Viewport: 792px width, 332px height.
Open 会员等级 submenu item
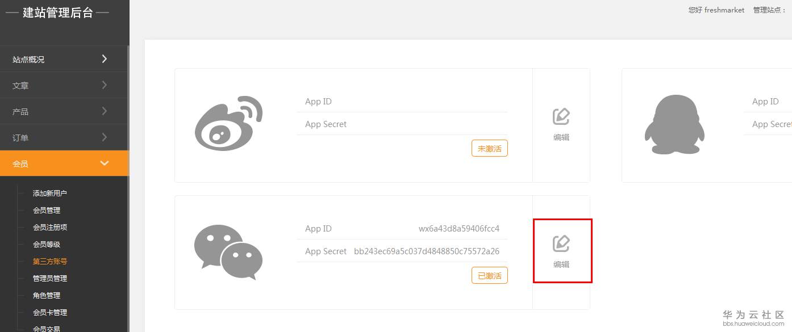(47, 245)
